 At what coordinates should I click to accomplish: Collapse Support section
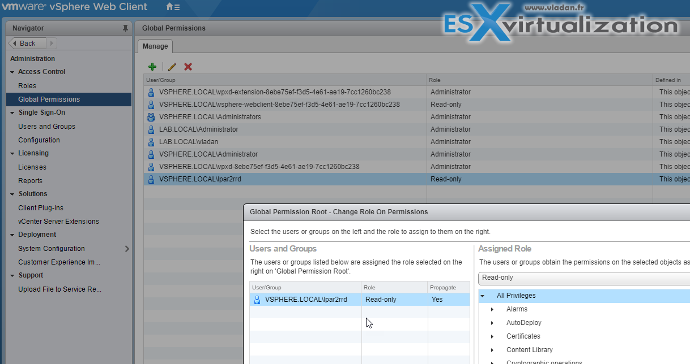point(12,276)
